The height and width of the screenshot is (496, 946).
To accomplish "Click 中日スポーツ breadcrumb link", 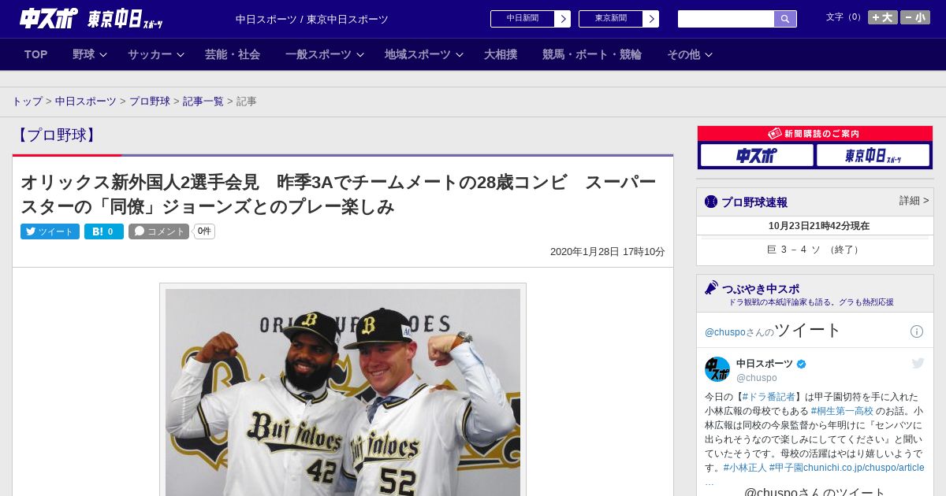I will [x=86, y=102].
